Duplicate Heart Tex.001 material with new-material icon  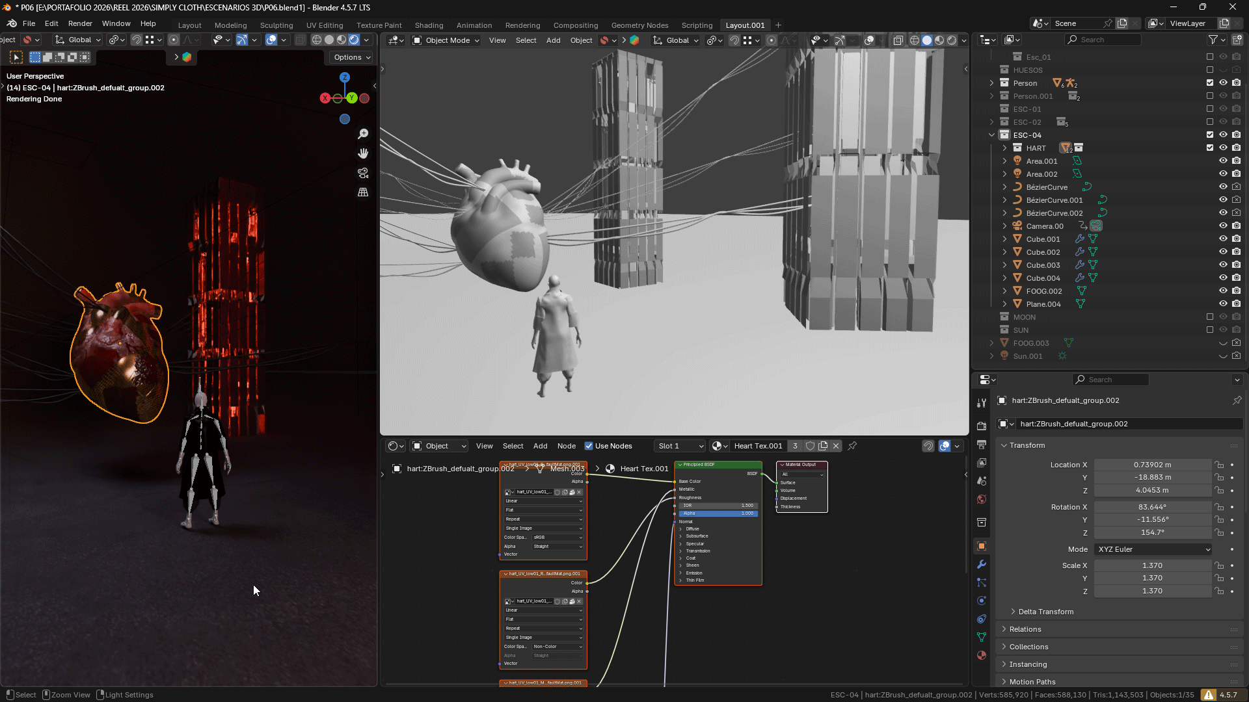(823, 446)
